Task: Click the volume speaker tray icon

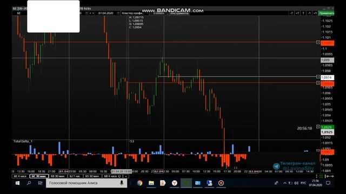Action: (x=296, y=183)
